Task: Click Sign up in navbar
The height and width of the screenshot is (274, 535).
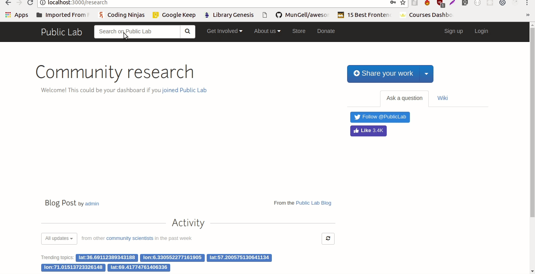Action: (x=453, y=31)
